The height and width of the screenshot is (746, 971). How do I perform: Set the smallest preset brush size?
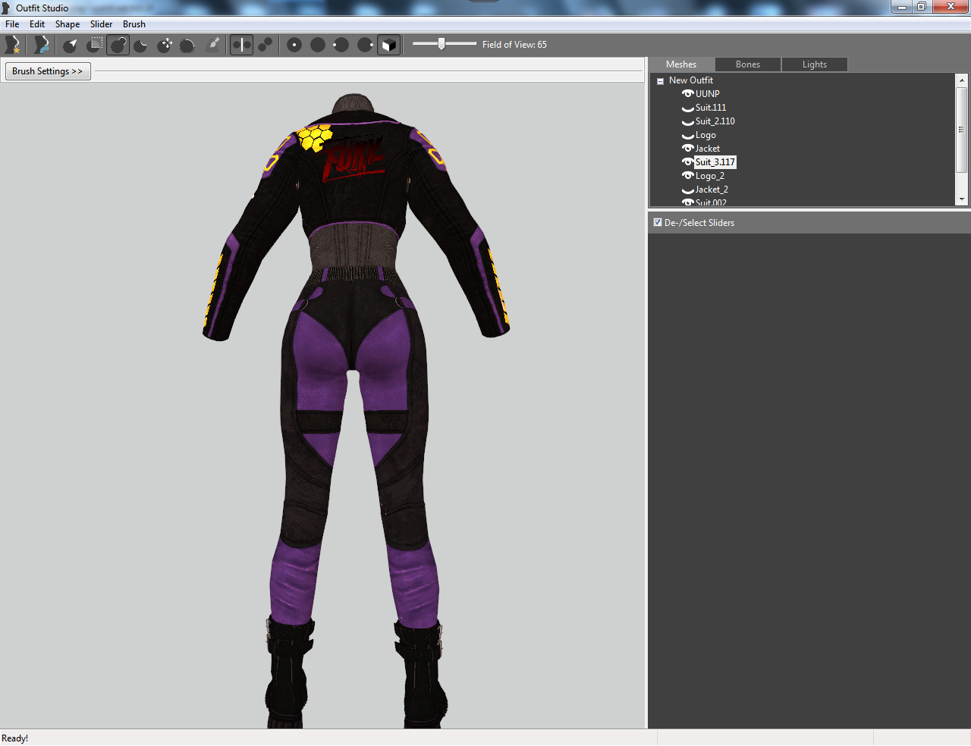[x=294, y=45]
